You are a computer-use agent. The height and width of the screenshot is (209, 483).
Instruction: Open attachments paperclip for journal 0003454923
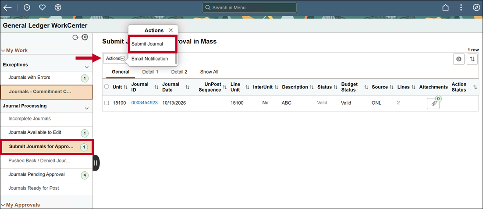tap(433, 103)
